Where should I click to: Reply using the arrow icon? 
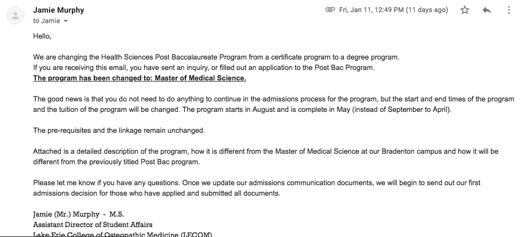click(487, 10)
